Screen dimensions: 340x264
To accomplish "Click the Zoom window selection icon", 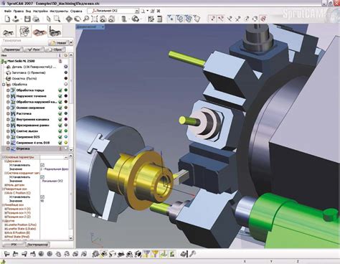I will [x=57, y=19].
